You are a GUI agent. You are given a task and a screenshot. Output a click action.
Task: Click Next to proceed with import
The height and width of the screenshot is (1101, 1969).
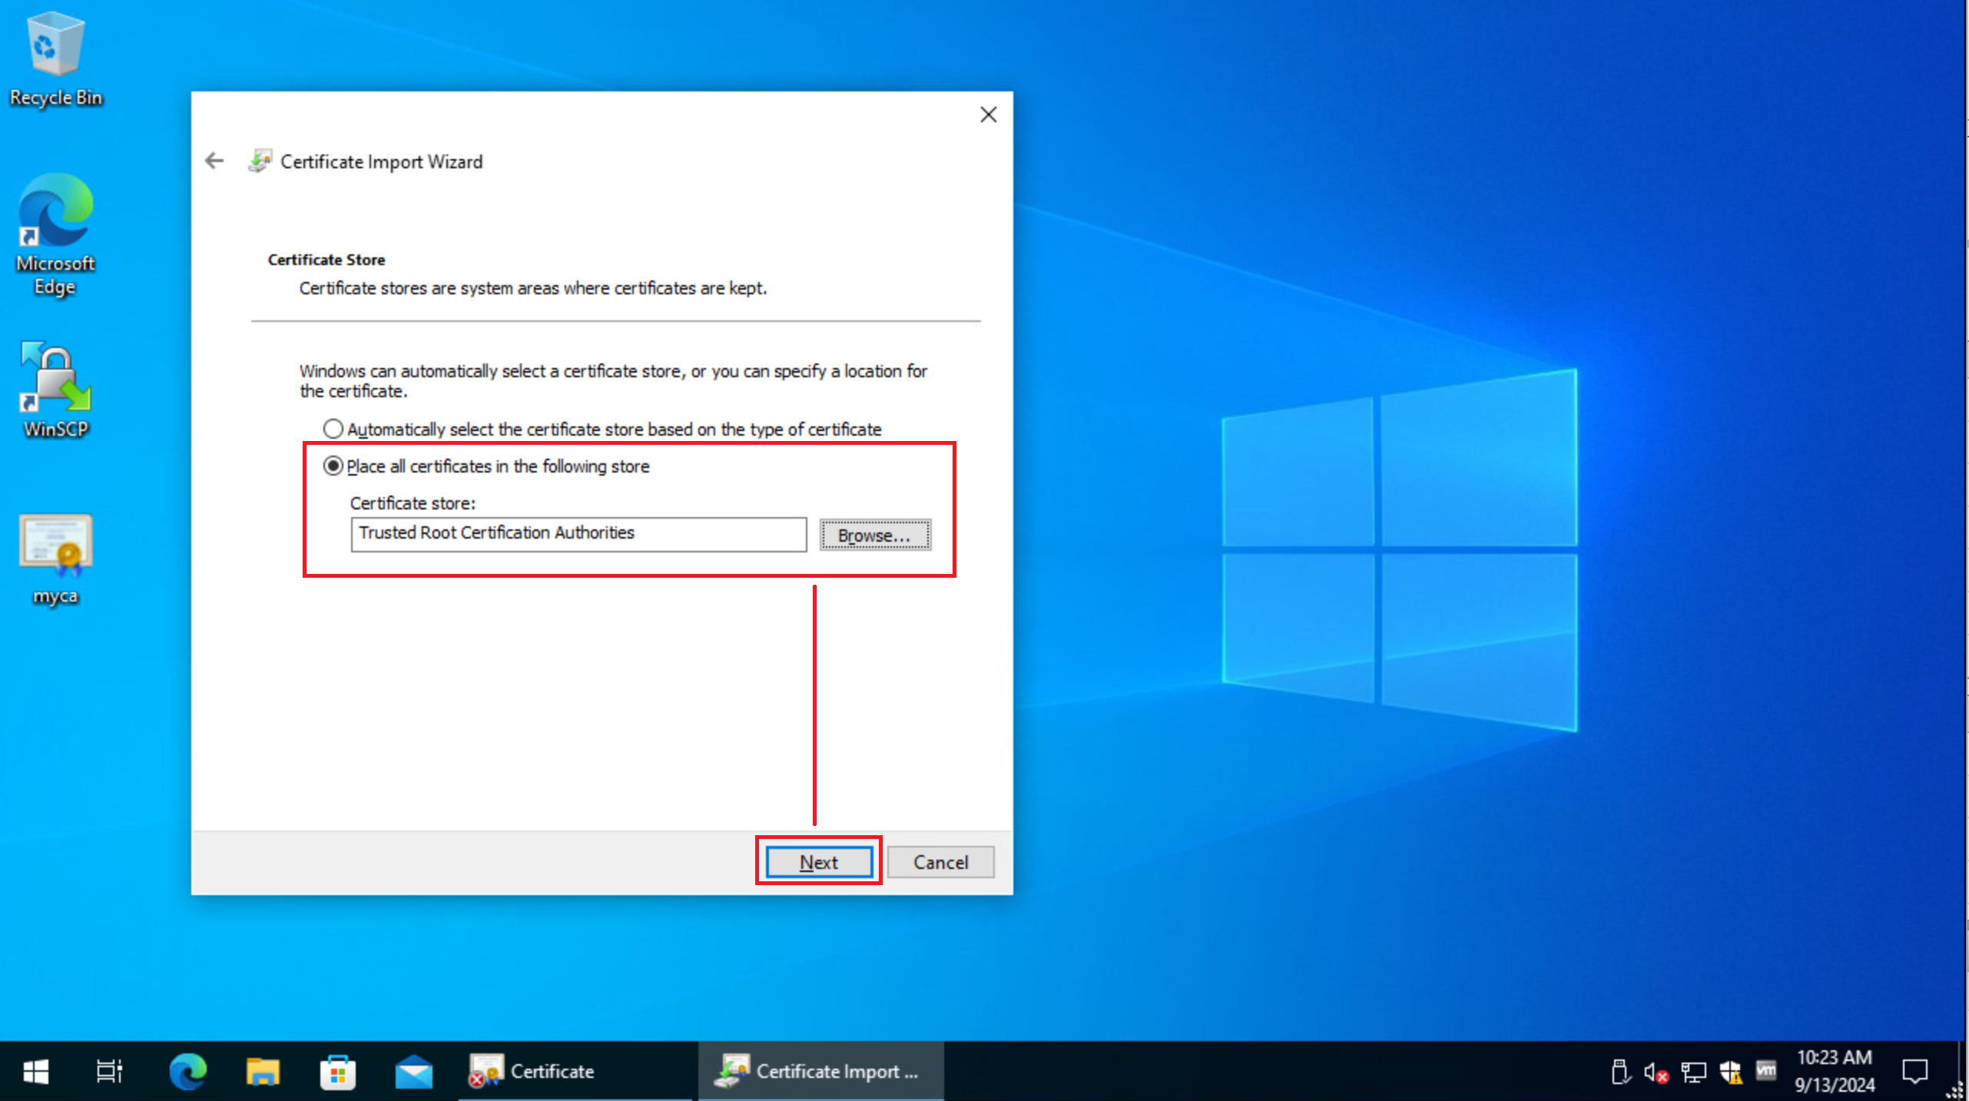point(817,861)
